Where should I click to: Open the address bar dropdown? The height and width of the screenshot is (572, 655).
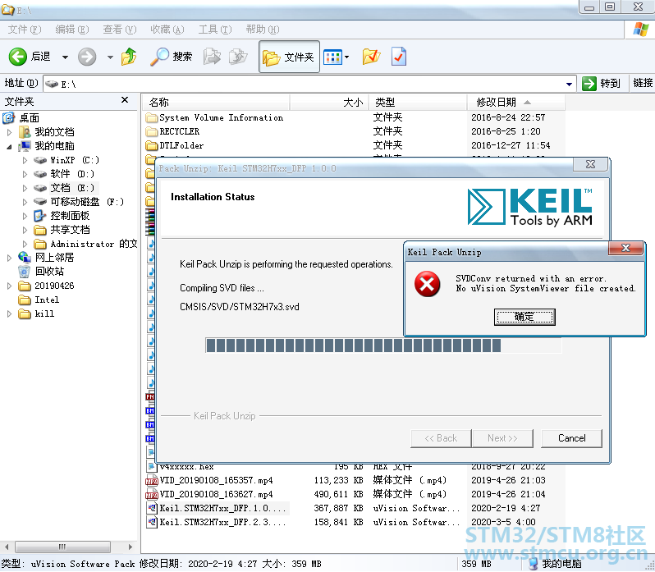(569, 84)
